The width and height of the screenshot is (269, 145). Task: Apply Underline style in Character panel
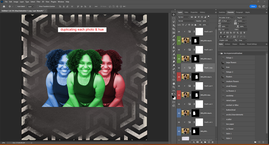[241, 33]
